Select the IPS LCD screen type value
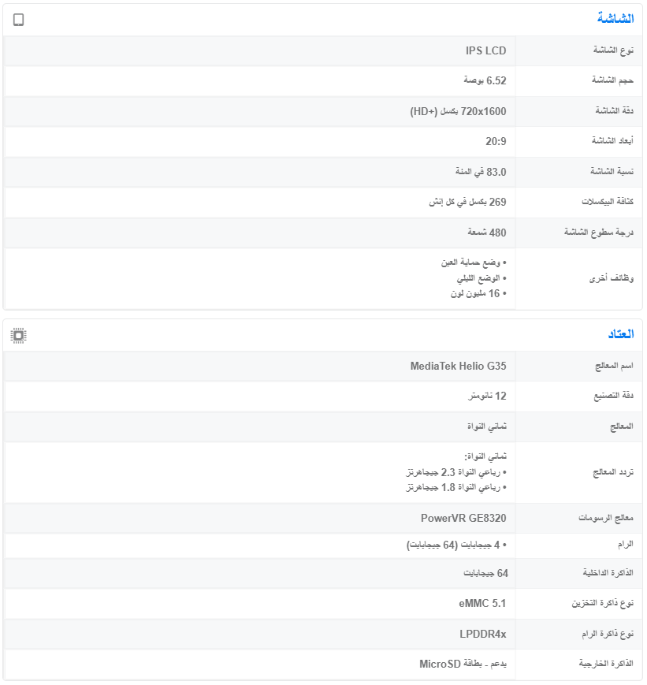The width and height of the screenshot is (647, 685). coord(485,51)
